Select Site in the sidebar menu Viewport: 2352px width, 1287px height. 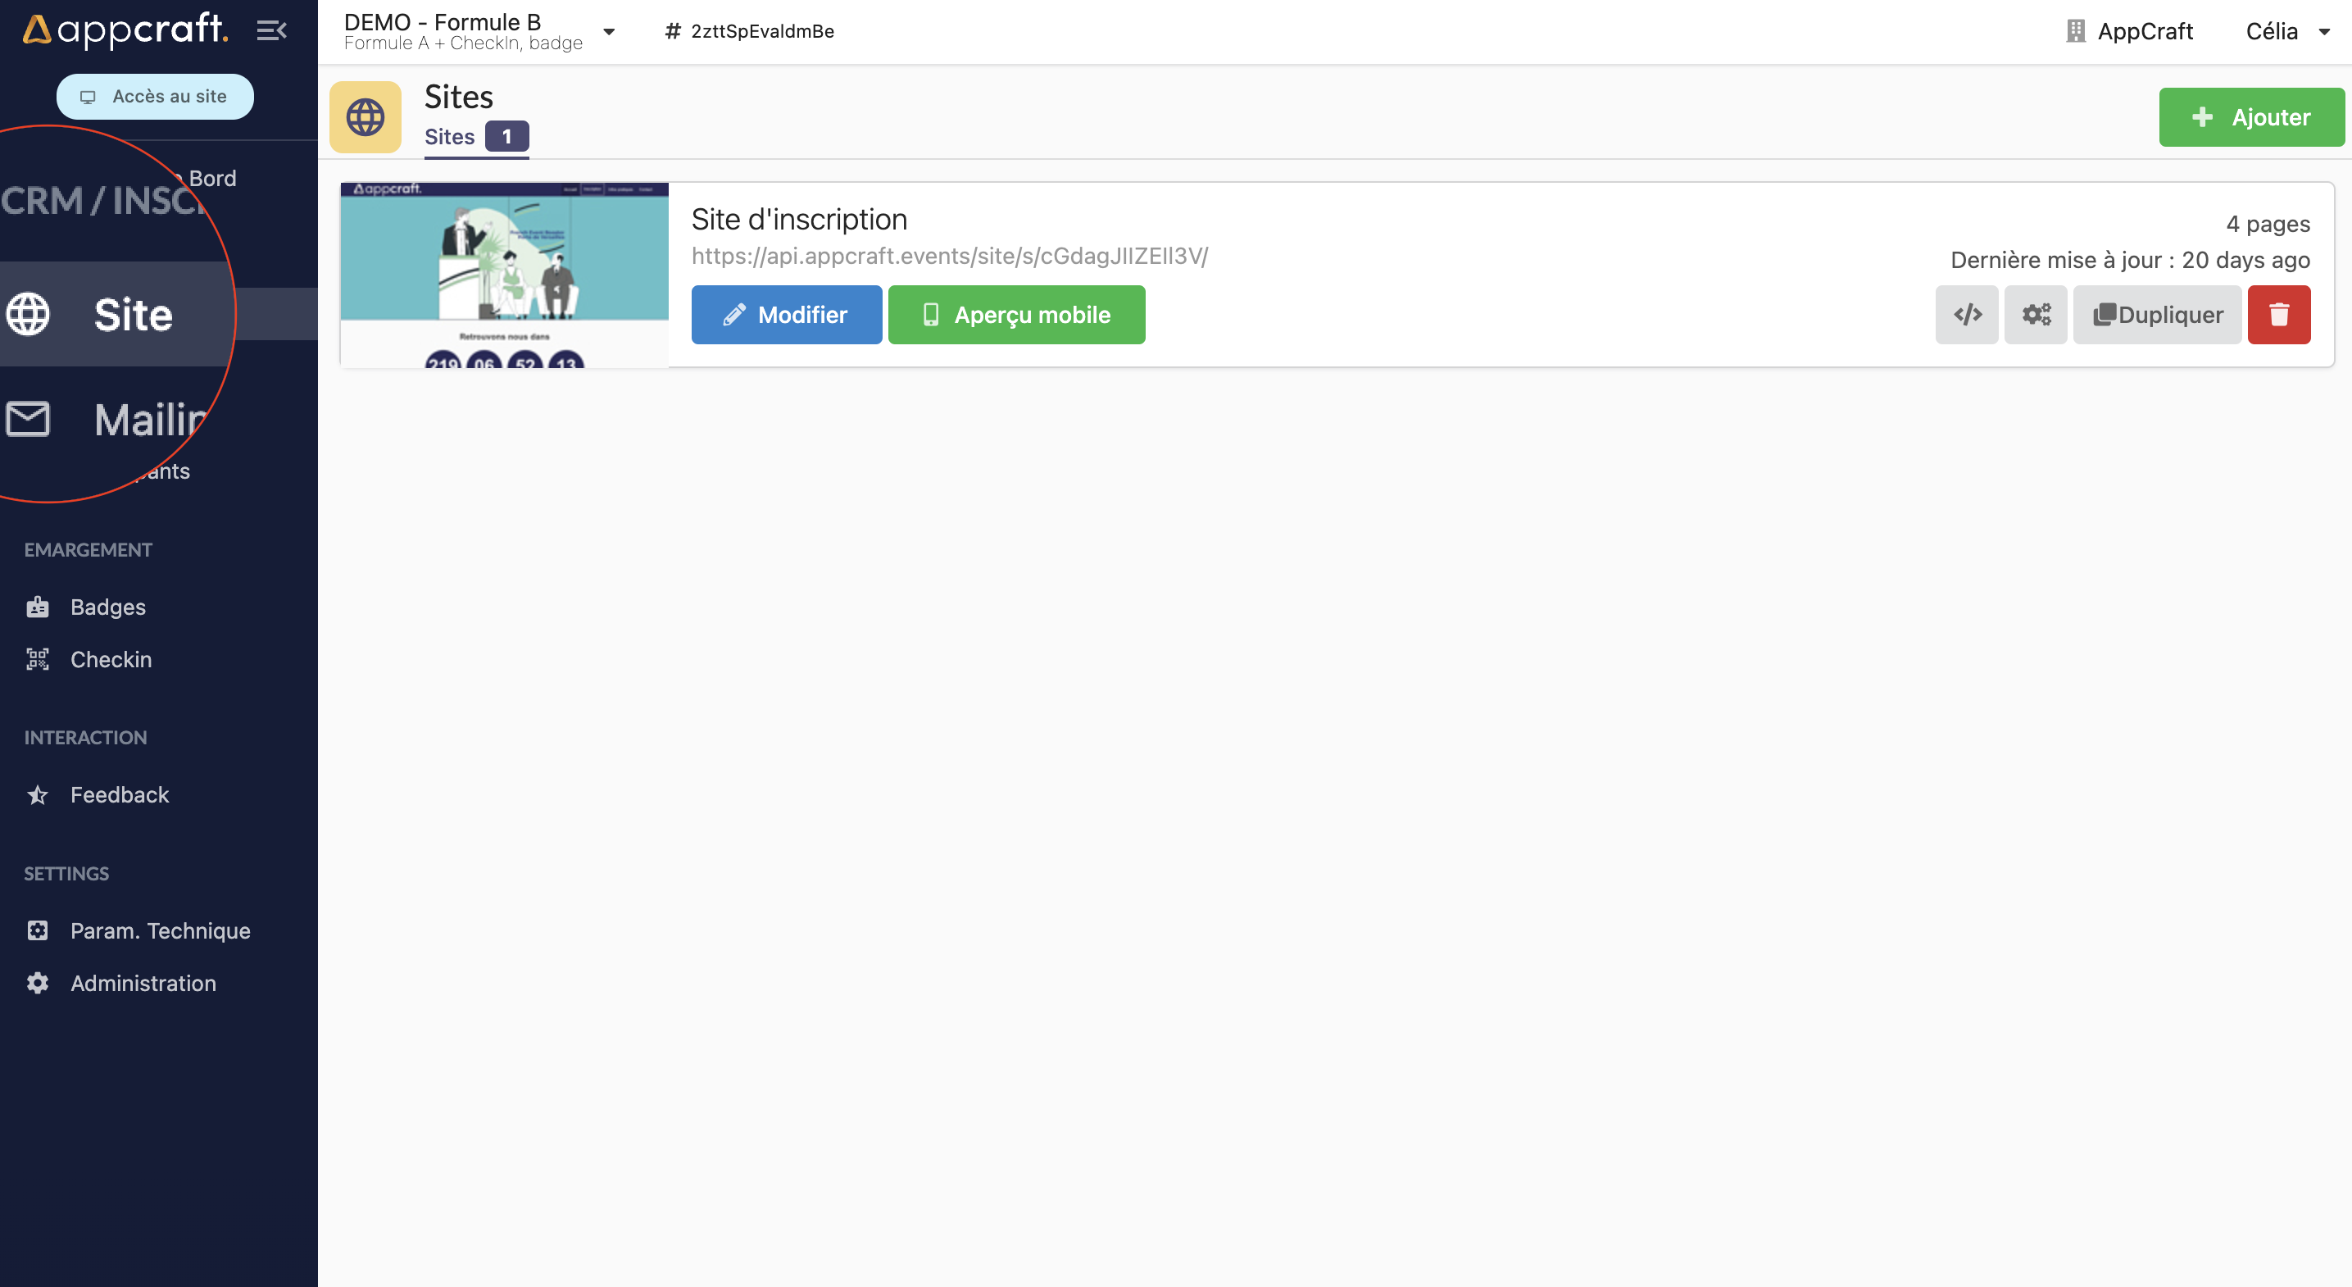click(133, 315)
